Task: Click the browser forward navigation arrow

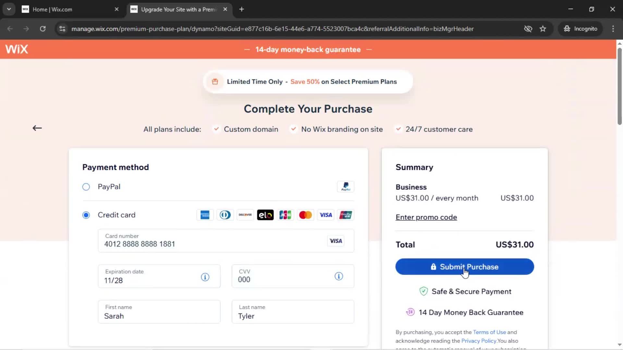Action: point(26,29)
